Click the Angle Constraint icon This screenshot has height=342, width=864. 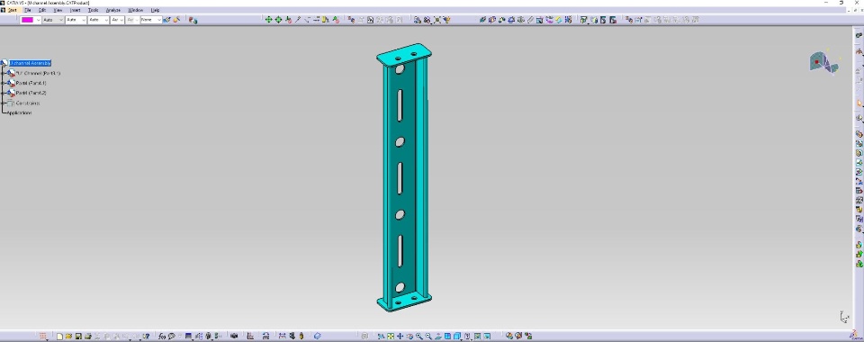coord(511,20)
